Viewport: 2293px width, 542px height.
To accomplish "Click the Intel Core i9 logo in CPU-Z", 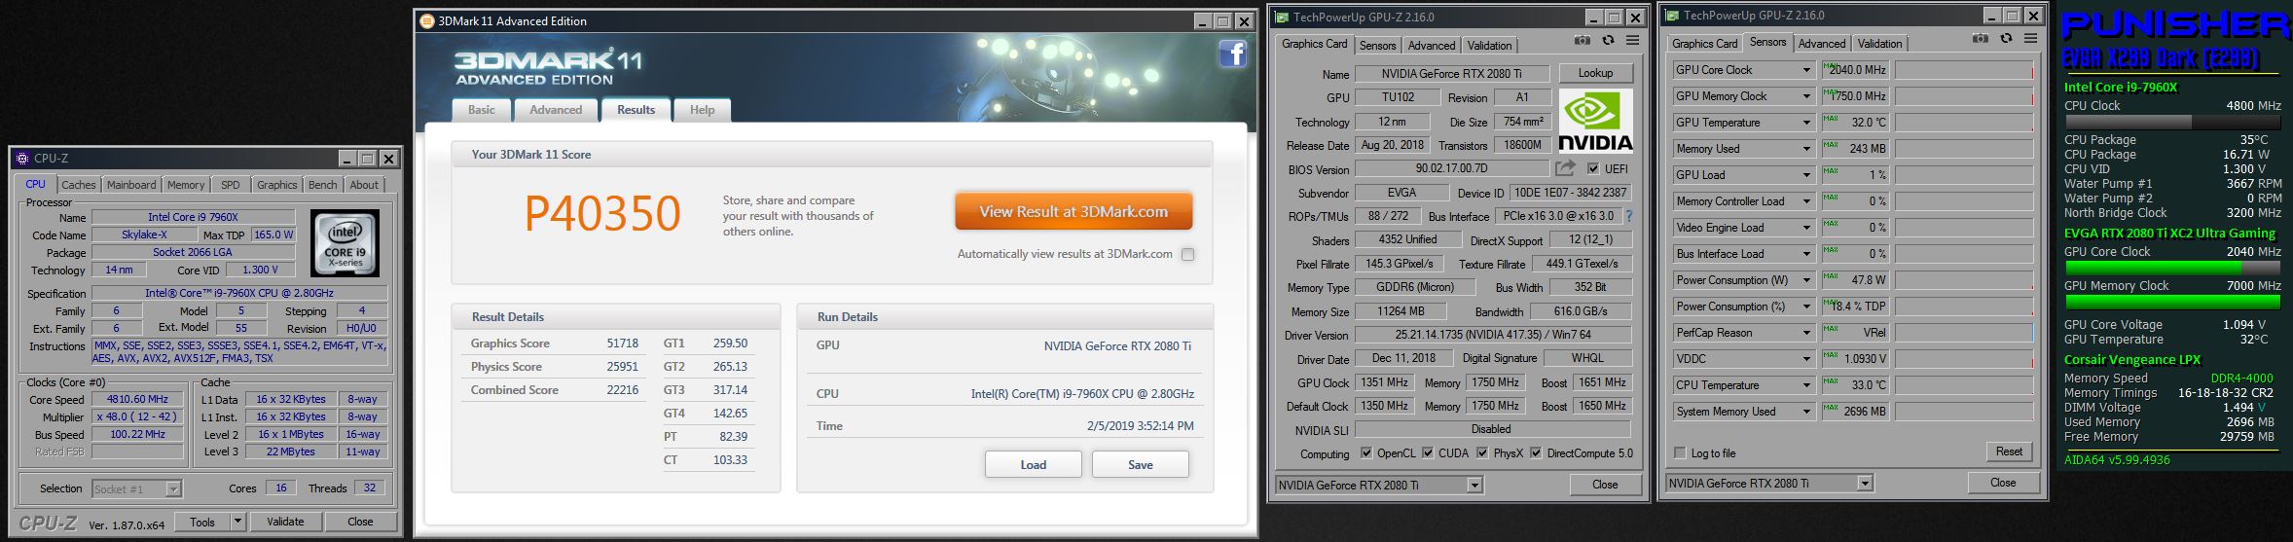I will coord(345,243).
